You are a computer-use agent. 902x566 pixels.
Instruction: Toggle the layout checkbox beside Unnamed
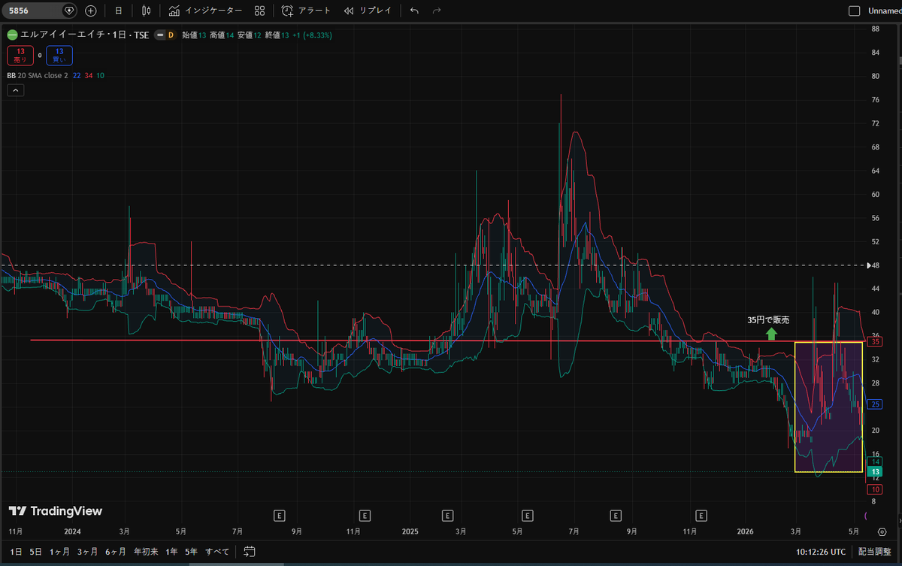coord(854,11)
